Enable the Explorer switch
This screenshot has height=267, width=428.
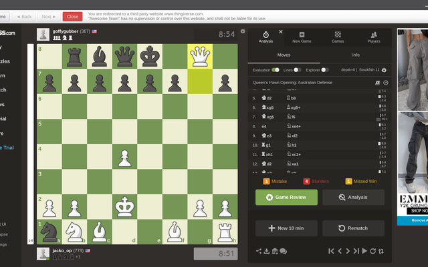point(325,70)
